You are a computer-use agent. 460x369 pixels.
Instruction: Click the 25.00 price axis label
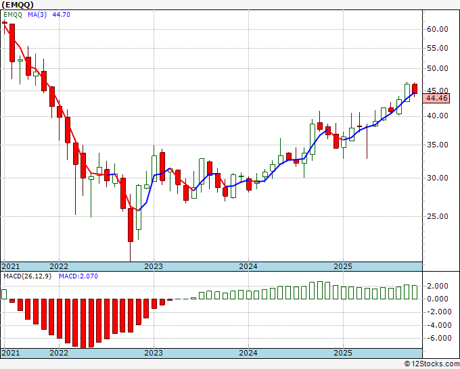click(x=438, y=216)
